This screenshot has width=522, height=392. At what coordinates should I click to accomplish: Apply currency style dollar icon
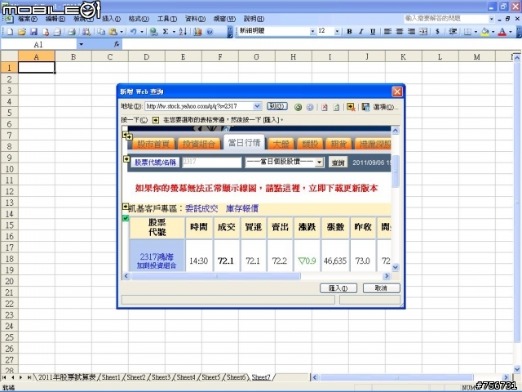[437, 31]
